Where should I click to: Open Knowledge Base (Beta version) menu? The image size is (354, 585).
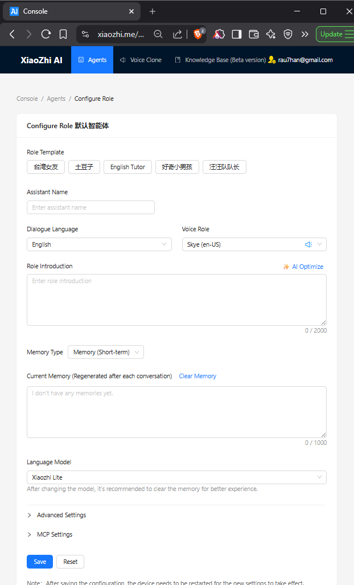click(220, 60)
